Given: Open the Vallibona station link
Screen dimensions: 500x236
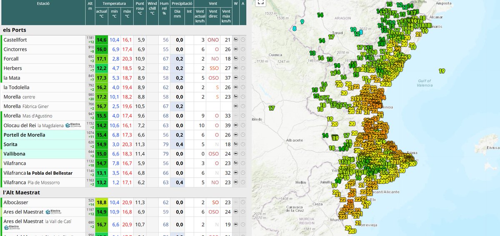Looking at the screenshot, I should tap(14, 154).
